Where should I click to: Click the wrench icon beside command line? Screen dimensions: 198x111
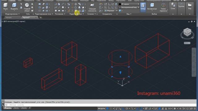(x=3, y=105)
